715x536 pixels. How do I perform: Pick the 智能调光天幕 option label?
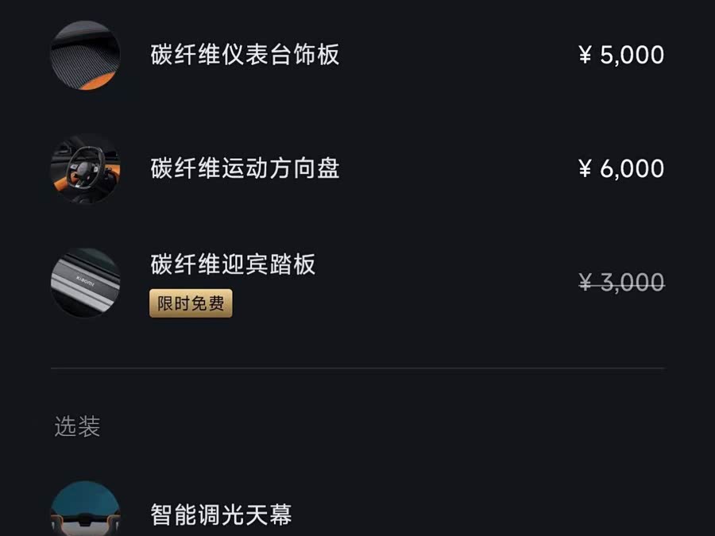[x=221, y=515]
